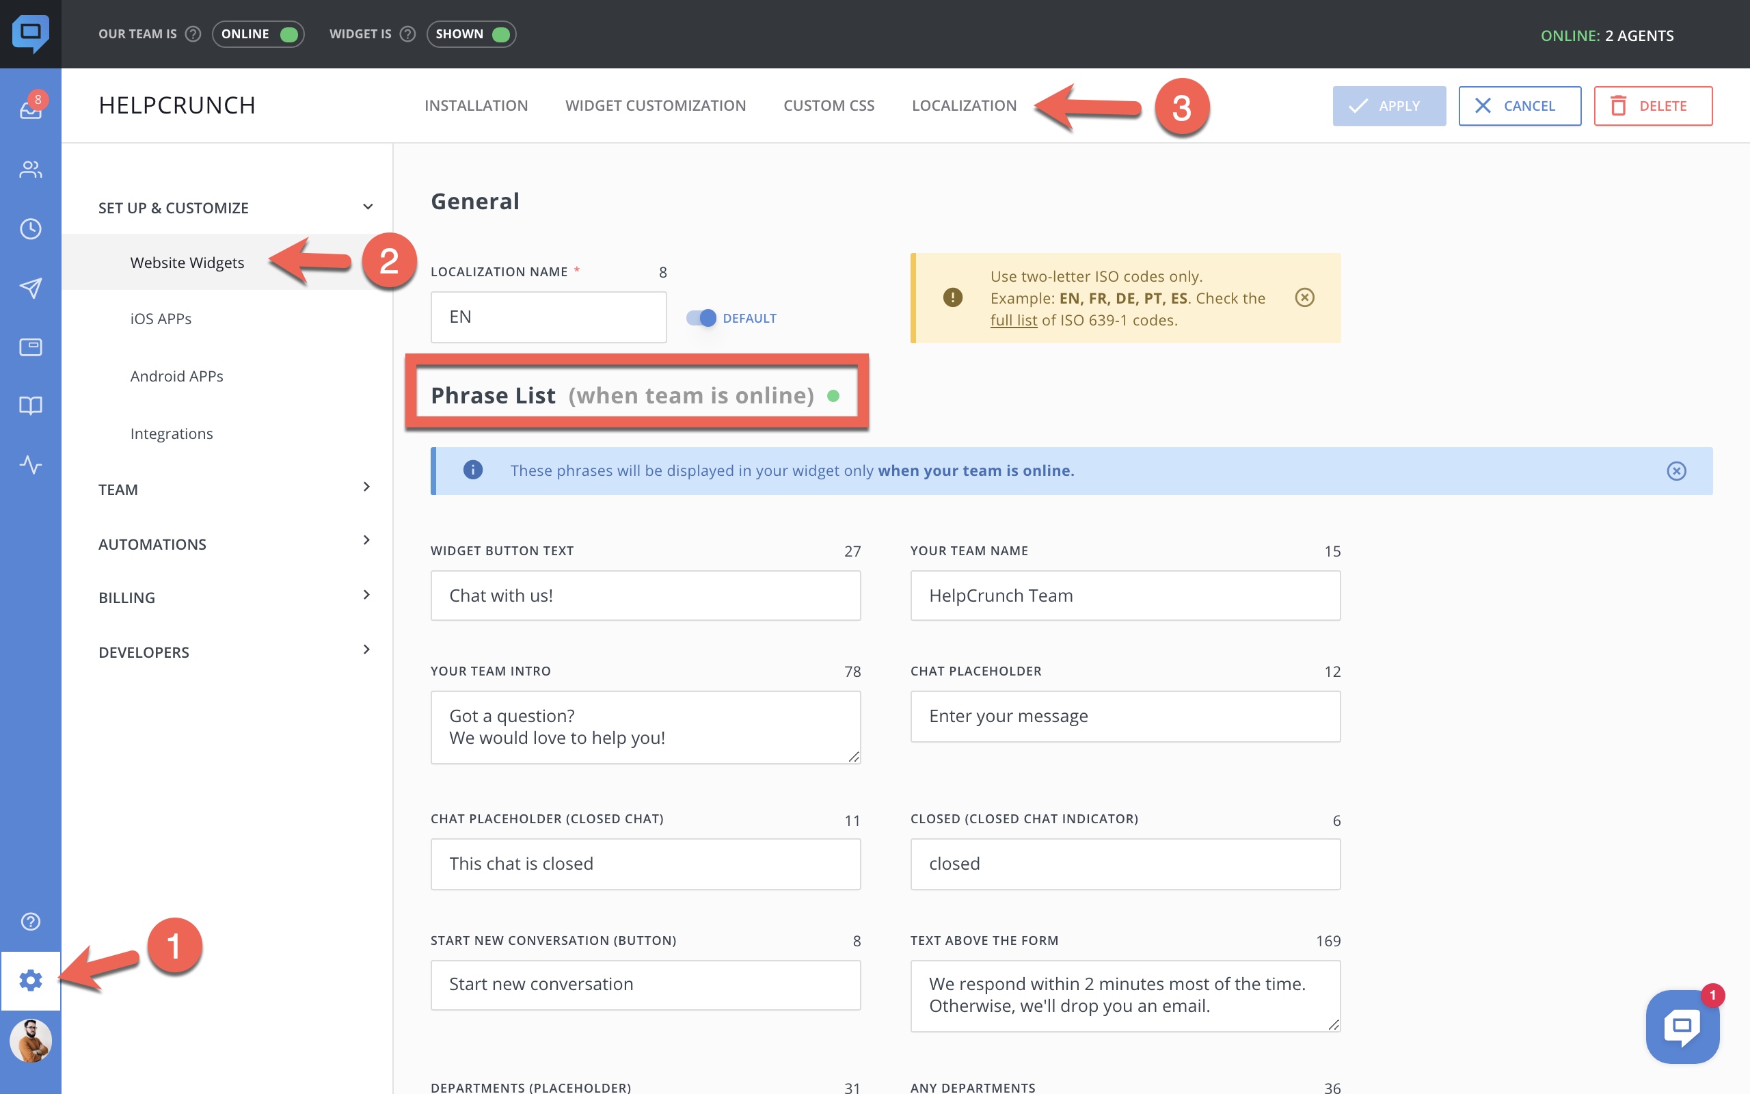This screenshot has width=1750, height=1094.
Task: Click the warning icon in yellow notice
Action: (x=953, y=297)
